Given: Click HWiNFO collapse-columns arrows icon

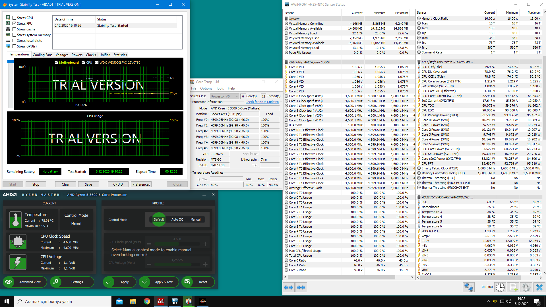Looking at the screenshot, I should tap(301, 287).
